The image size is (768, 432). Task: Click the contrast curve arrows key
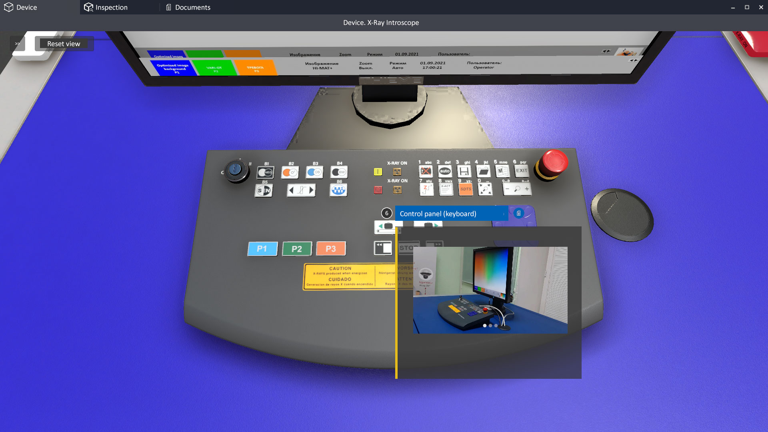pyautogui.click(x=301, y=190)
